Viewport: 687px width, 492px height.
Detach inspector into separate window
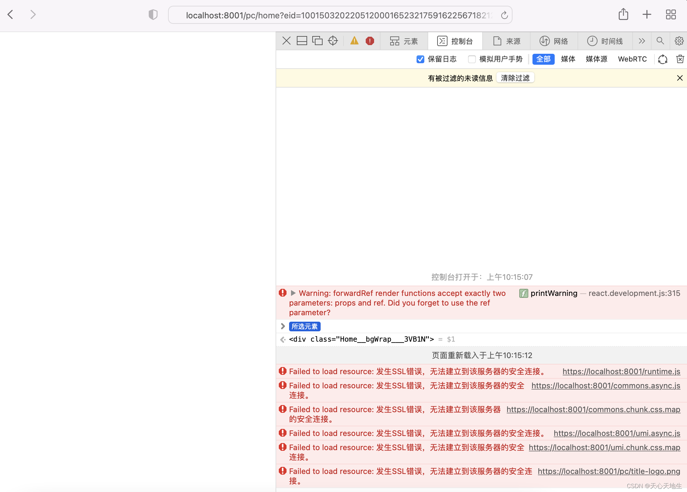(x=317, y=41)
